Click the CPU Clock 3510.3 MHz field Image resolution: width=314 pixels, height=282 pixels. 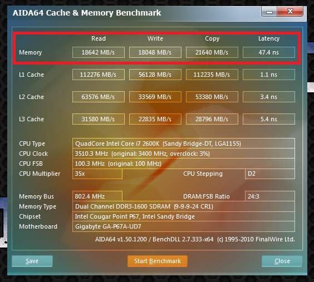pos(183,154)
